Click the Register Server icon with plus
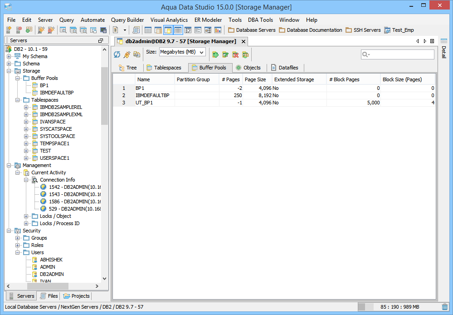This screenshot has width=453, height=315. [x=9, y=30]
